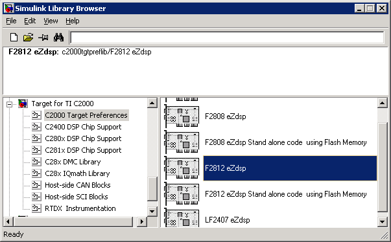Image resolution: width=391 pixels, height=242 pixels.
Task: Click the c2000tgtpreflib/F2812 eZdsp path text
Action: (x=106, y=52)
